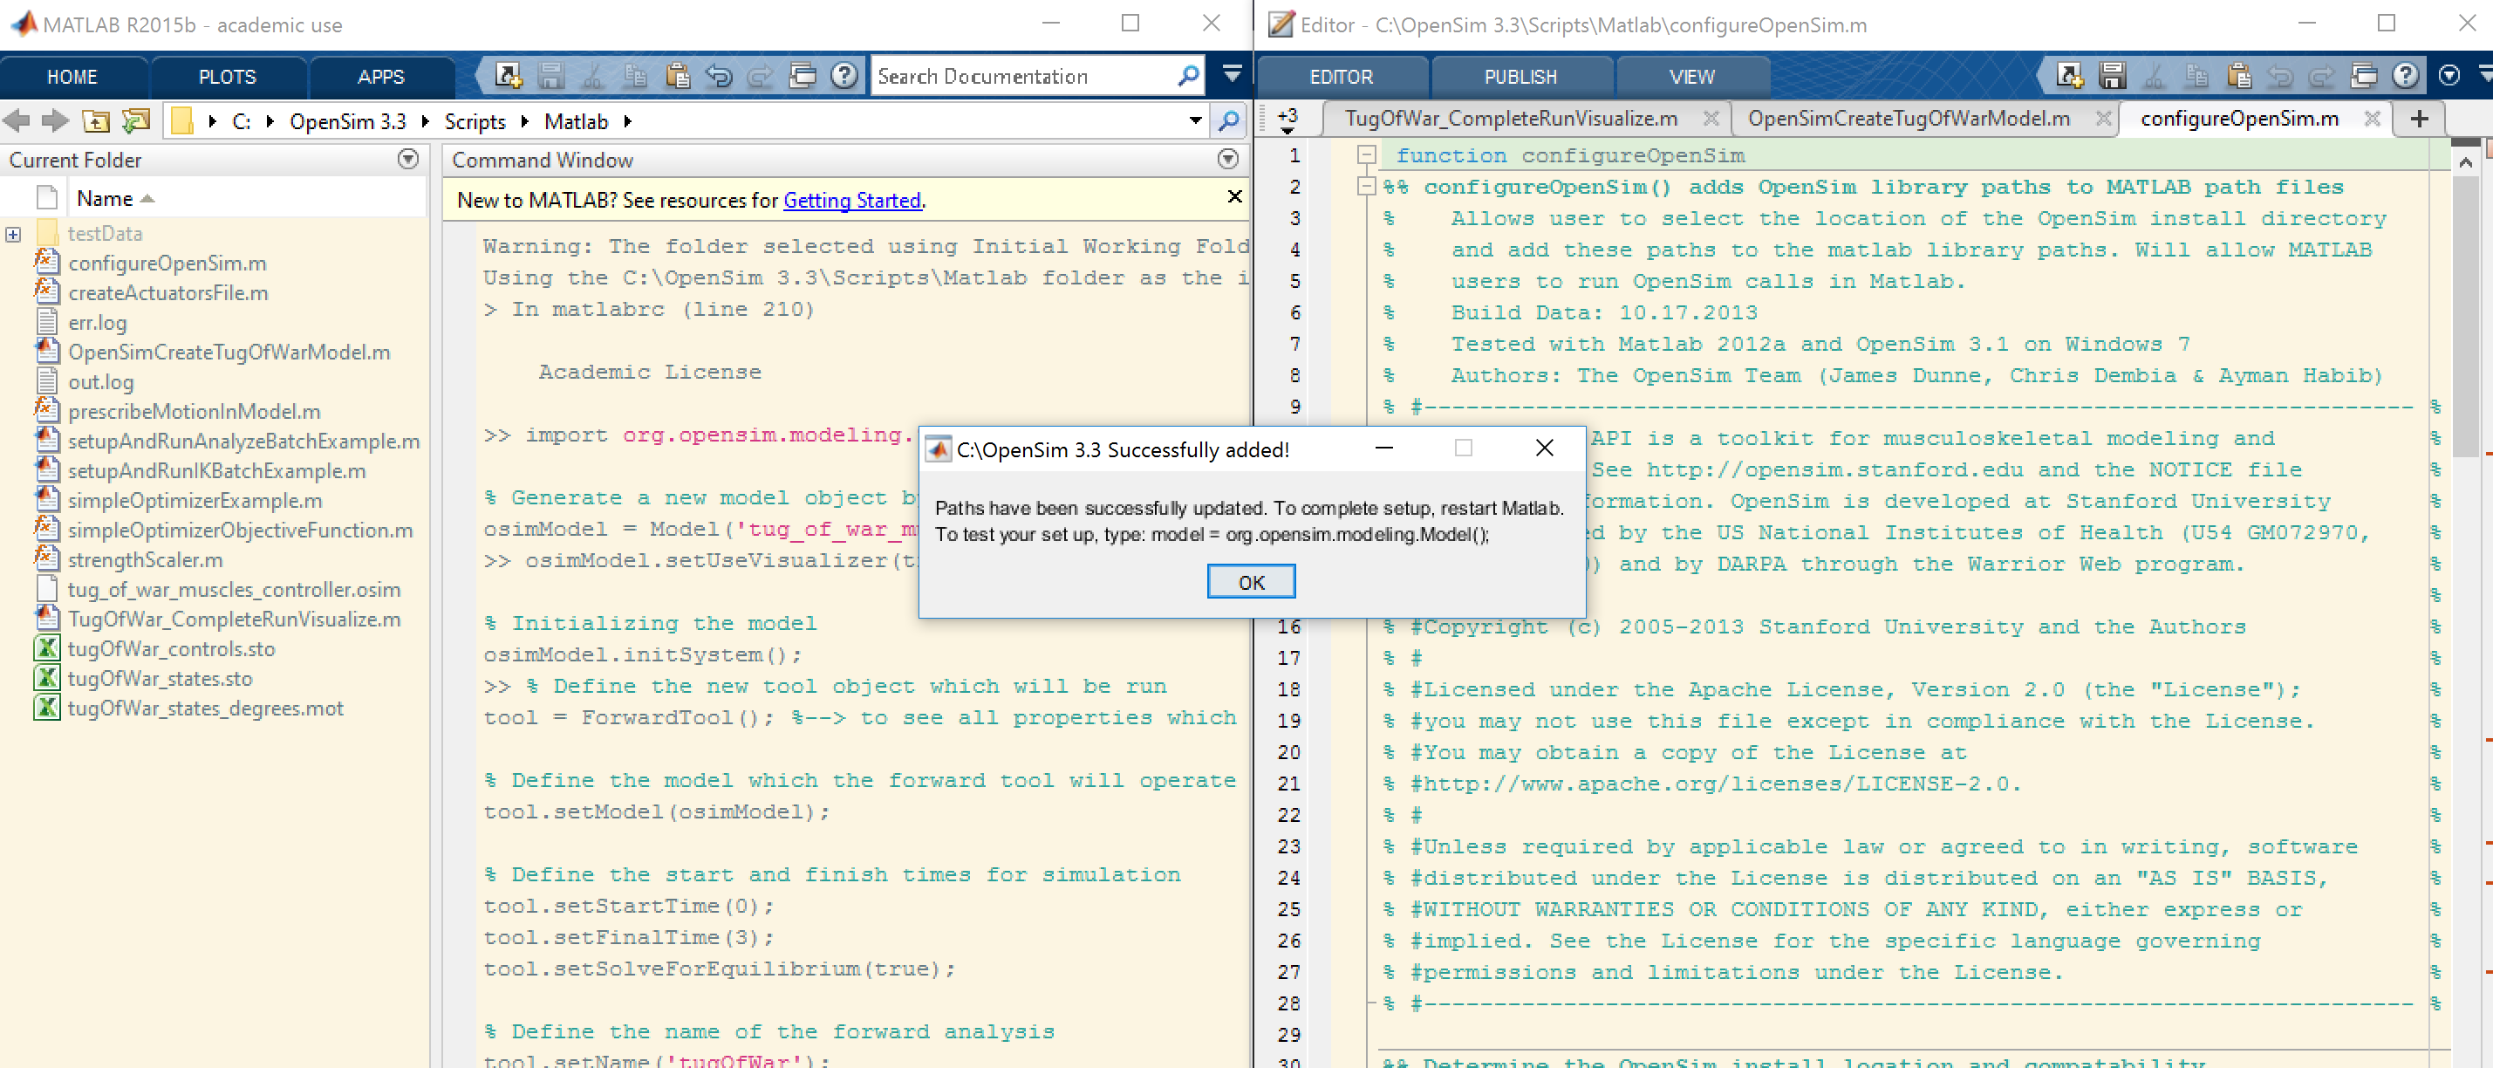Open the Getting Started link
Viewport: 2493px width, 1068px height.
coord(851,200)
